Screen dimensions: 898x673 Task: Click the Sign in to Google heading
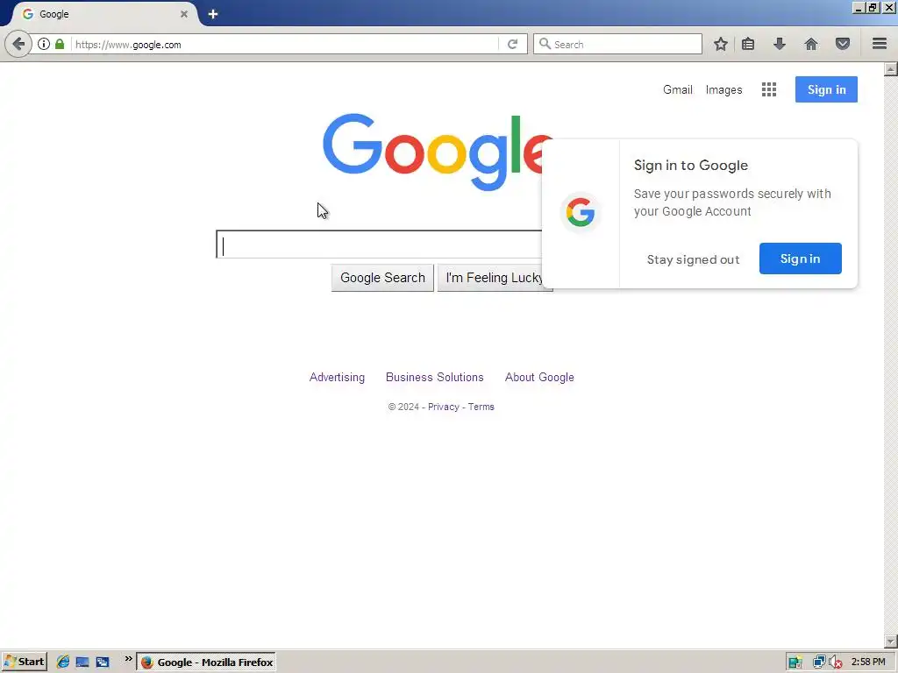691,166
